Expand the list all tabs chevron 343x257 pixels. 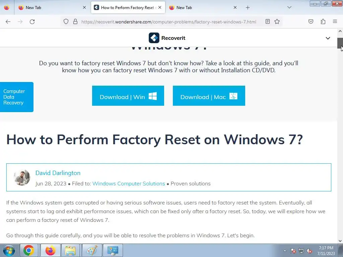point(289,7)
